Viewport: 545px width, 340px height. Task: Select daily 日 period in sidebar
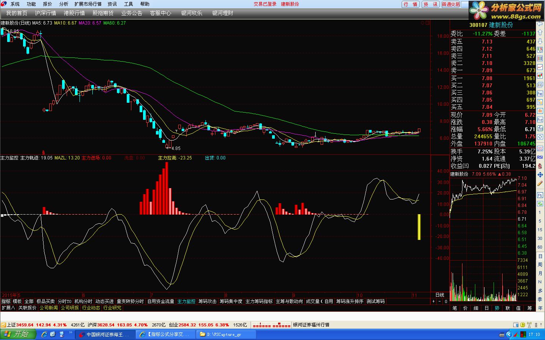coord(540,256)
